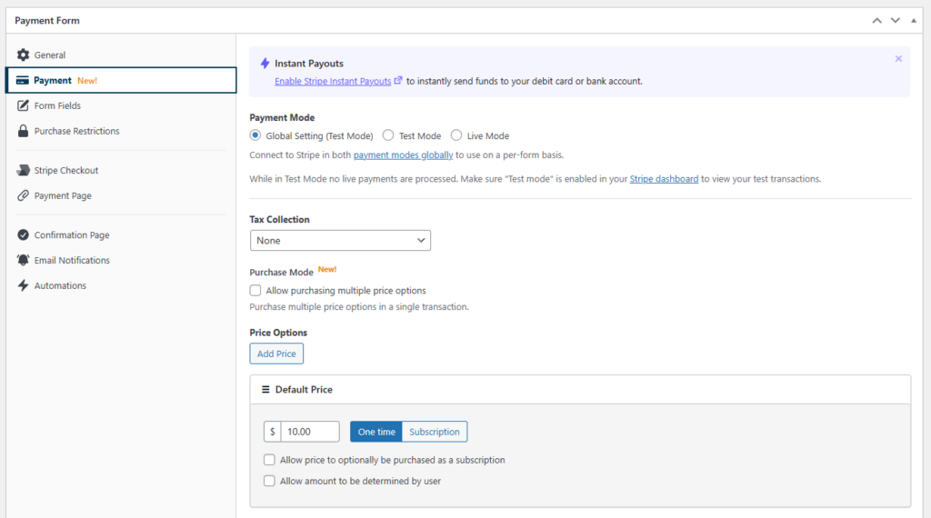The width and height of the screenshot is (931, 518).
Task: Select the Live Mode radio button
Action: click(x=456, y=135)
